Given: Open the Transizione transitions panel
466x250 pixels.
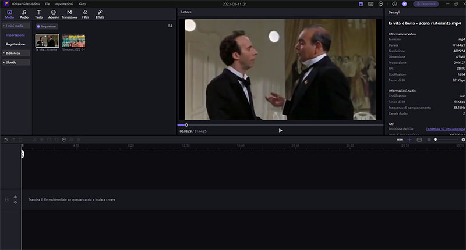Looking at the screenshot, I should pos(69,14).
